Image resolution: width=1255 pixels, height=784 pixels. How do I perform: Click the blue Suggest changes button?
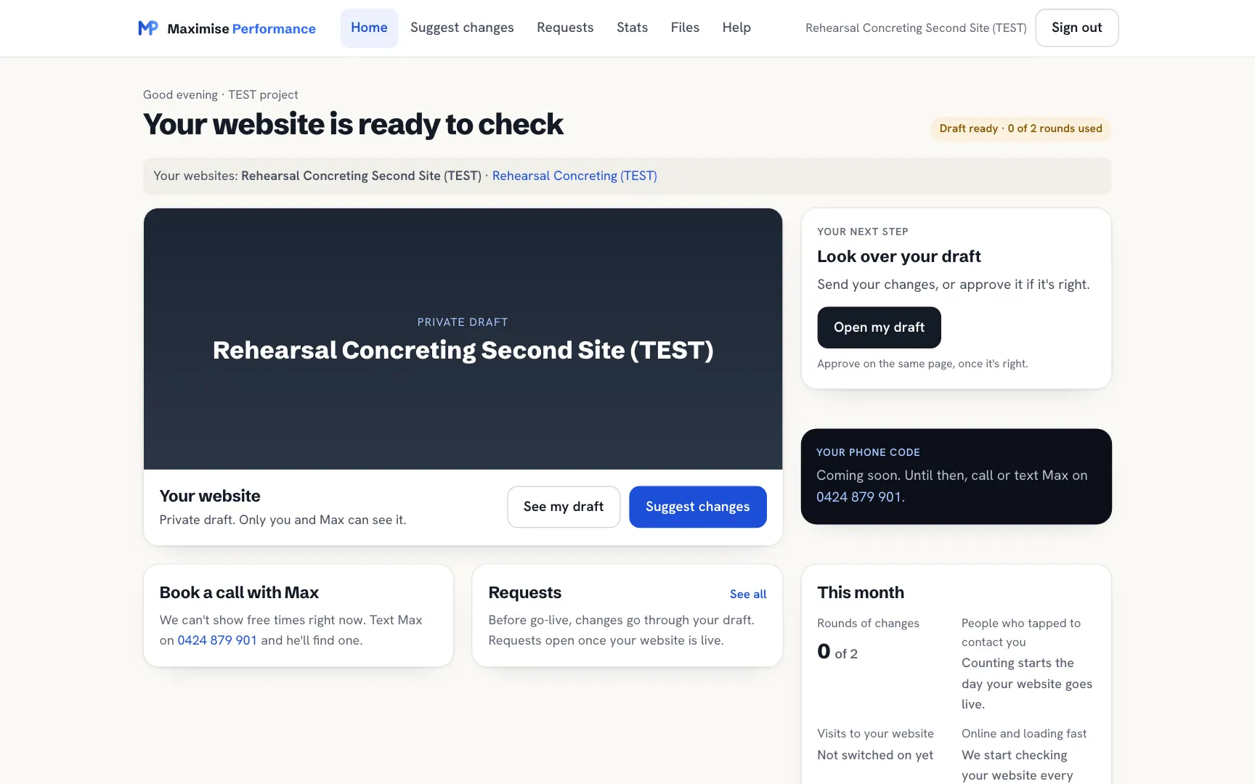tap(697, 507)
